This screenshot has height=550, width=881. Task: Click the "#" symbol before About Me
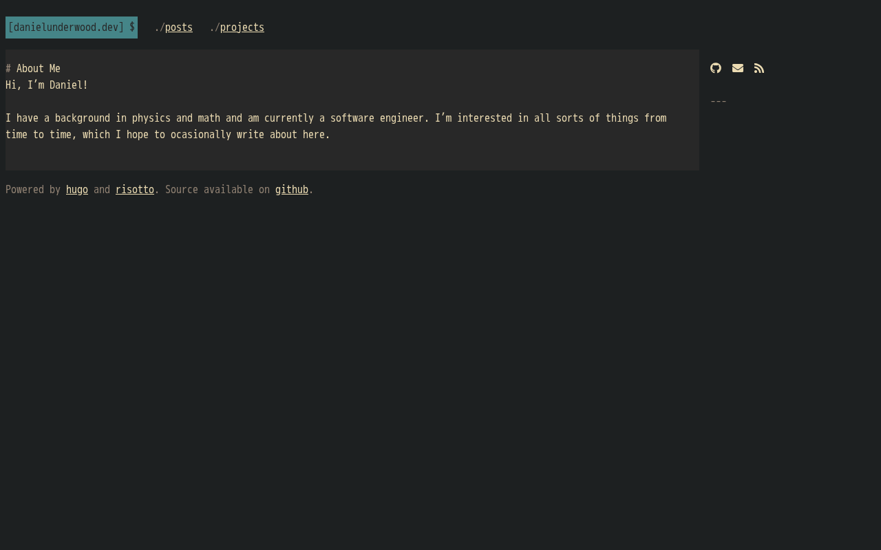click(x=8, y=69)
